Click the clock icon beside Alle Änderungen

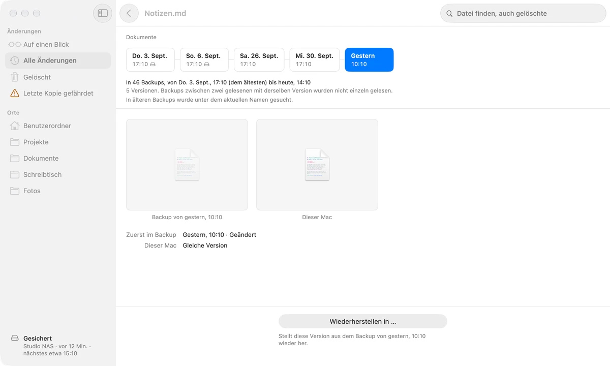15,60
